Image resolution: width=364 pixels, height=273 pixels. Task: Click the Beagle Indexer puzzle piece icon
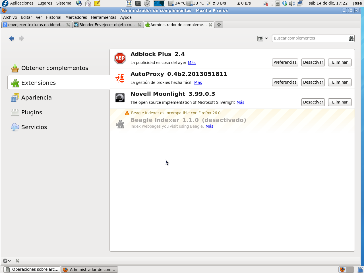pos(120,124)
